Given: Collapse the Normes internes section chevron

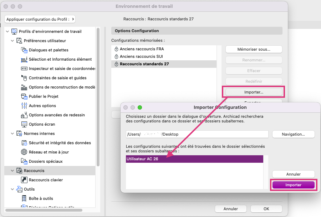Looking at the screenshot, I should 12,133.
